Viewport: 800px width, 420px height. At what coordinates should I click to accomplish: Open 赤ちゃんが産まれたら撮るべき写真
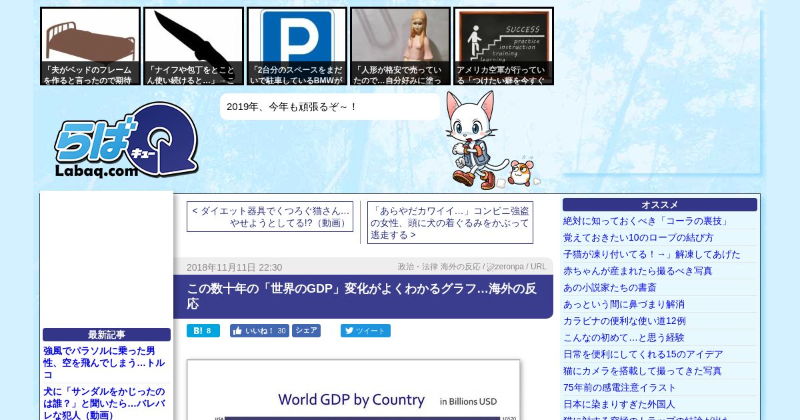637,271
